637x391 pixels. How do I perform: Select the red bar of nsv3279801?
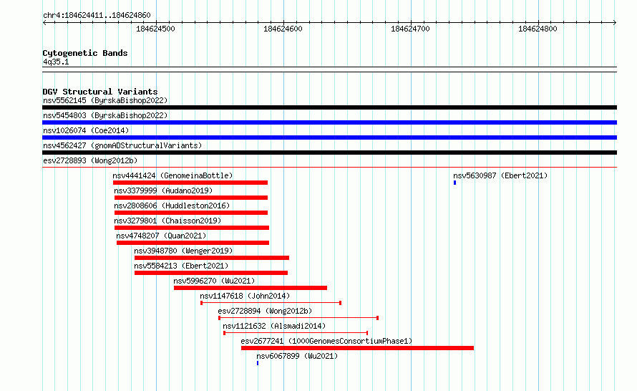(192, 228)
